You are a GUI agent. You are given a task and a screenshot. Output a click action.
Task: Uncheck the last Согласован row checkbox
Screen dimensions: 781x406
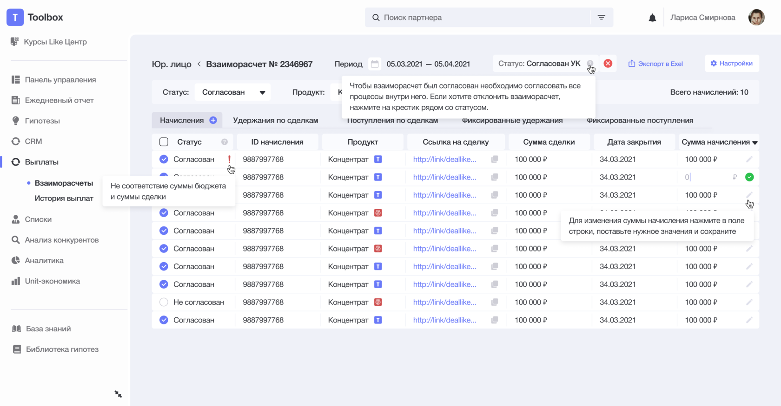(x=164, y=320)
